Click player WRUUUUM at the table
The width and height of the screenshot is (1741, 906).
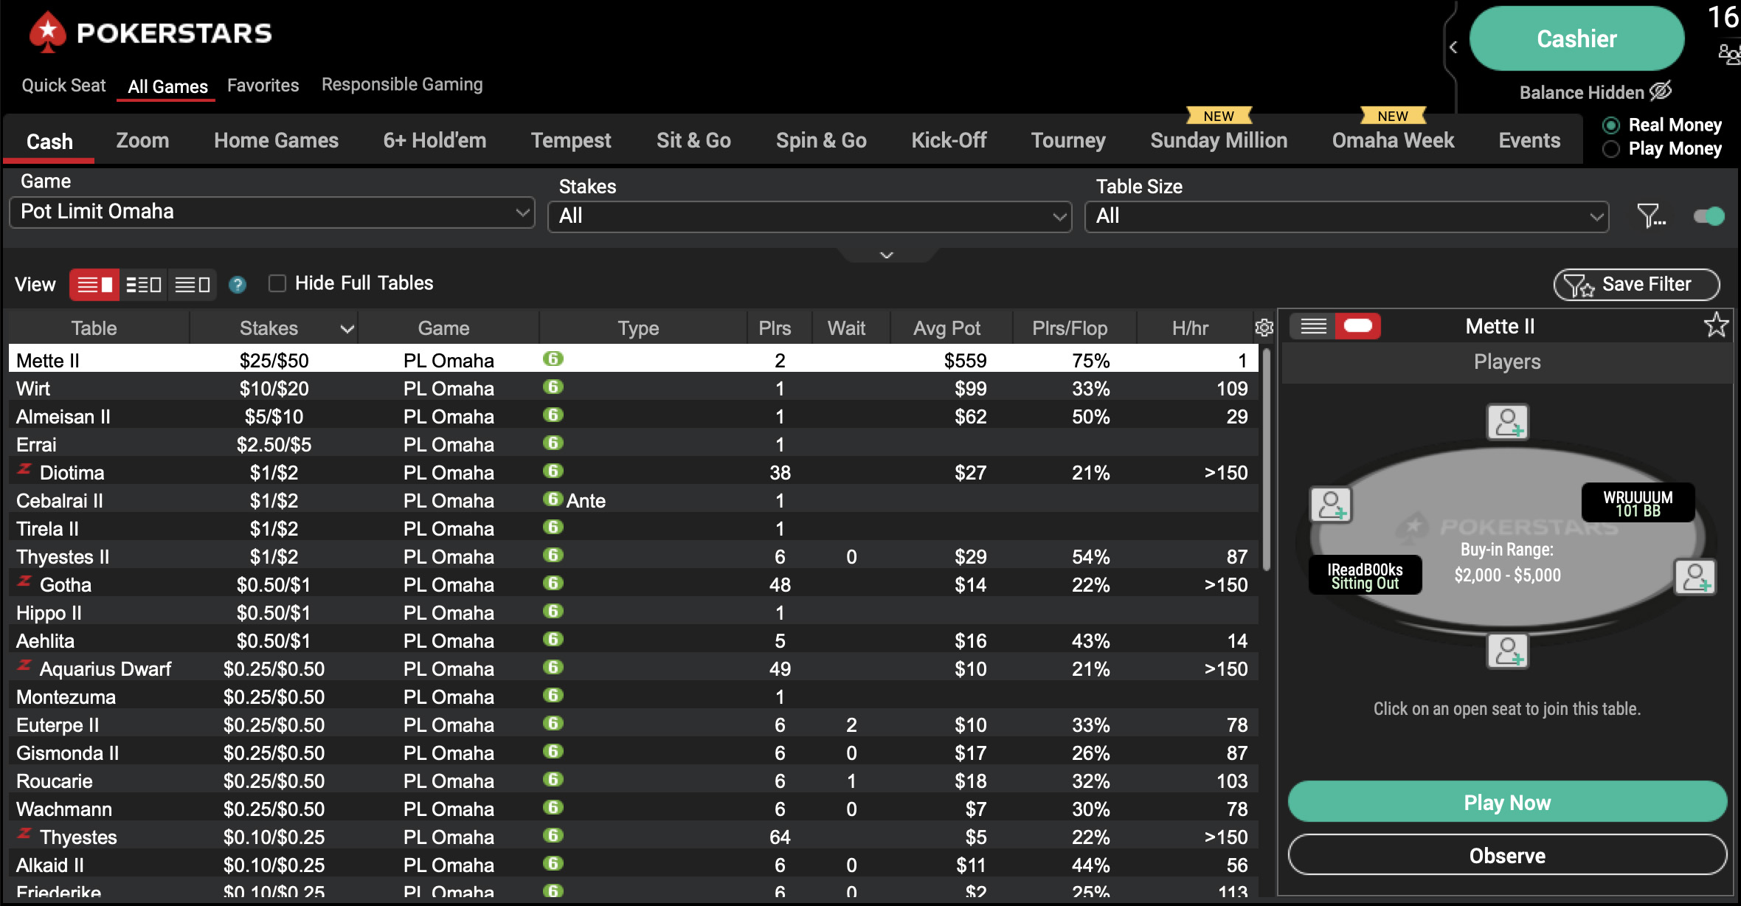[1638, 503]
